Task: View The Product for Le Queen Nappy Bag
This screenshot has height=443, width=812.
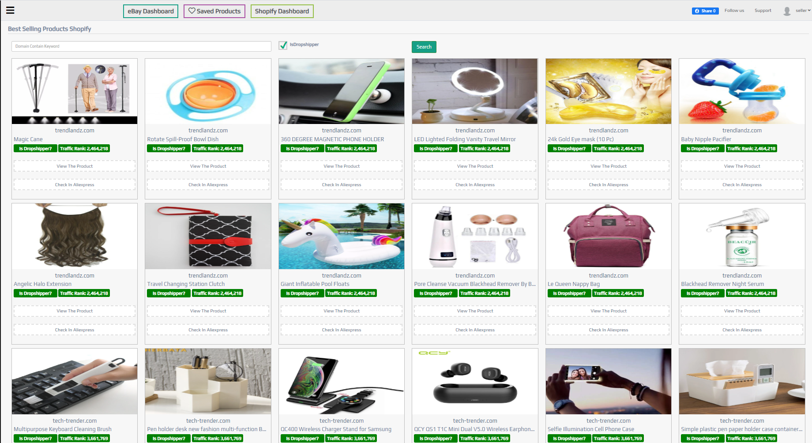Action: pyautogui.click(x=609, y=311)
